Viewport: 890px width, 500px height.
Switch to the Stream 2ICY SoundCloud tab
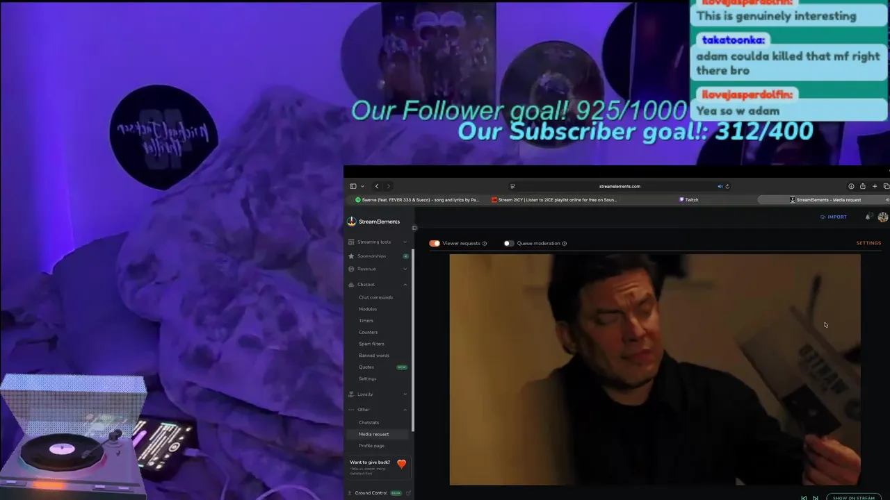(554, 200)
